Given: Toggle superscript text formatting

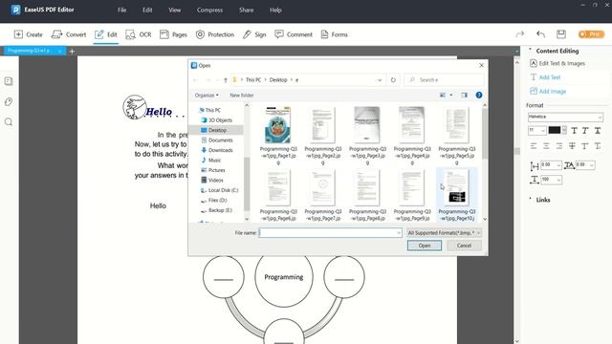Looking at the screenshot, I should (584, 146).
